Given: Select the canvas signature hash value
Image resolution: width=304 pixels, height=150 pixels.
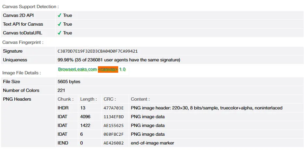Looking at the screenshot, I should 98,51.
